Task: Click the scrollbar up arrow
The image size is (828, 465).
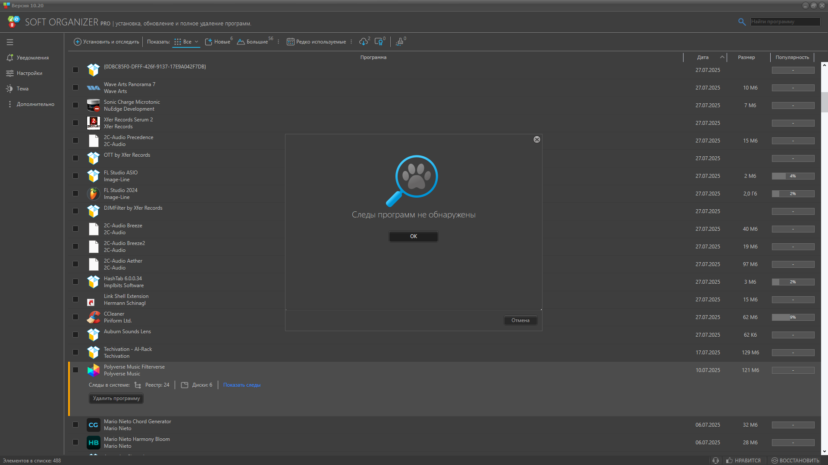Action: point(824,65)
